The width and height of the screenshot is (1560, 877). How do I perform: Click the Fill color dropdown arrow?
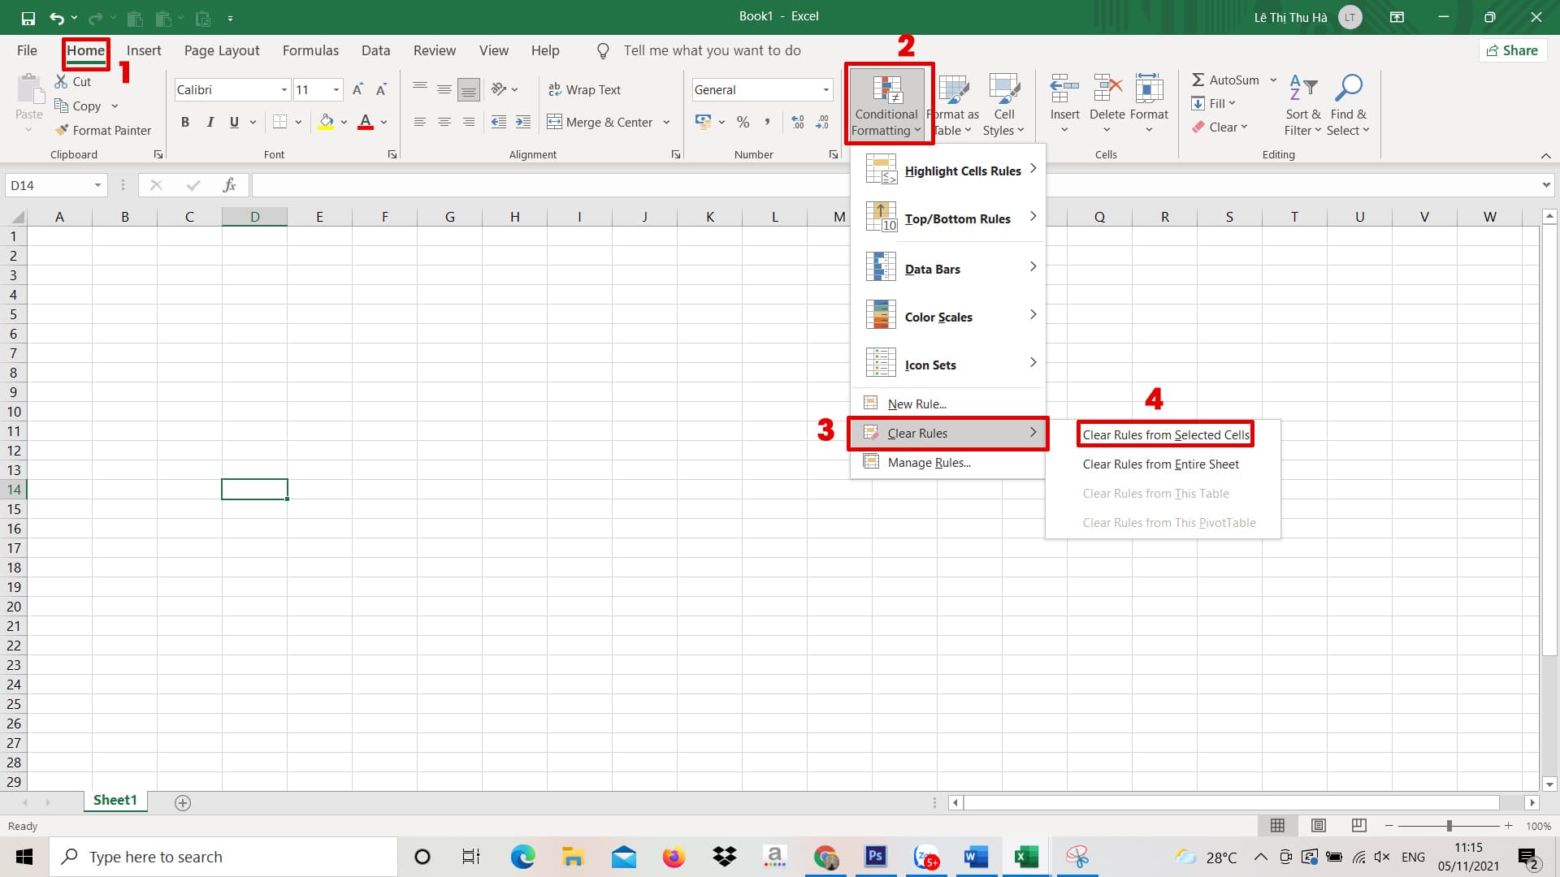point(344,121)
